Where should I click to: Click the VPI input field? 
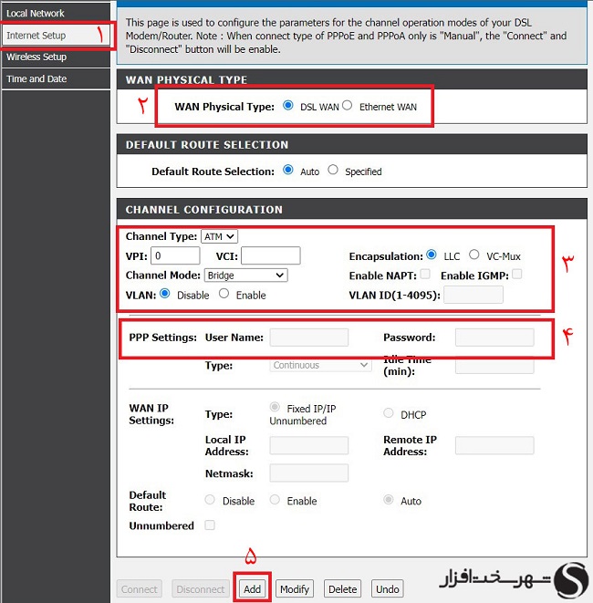(x=176, y=255)
